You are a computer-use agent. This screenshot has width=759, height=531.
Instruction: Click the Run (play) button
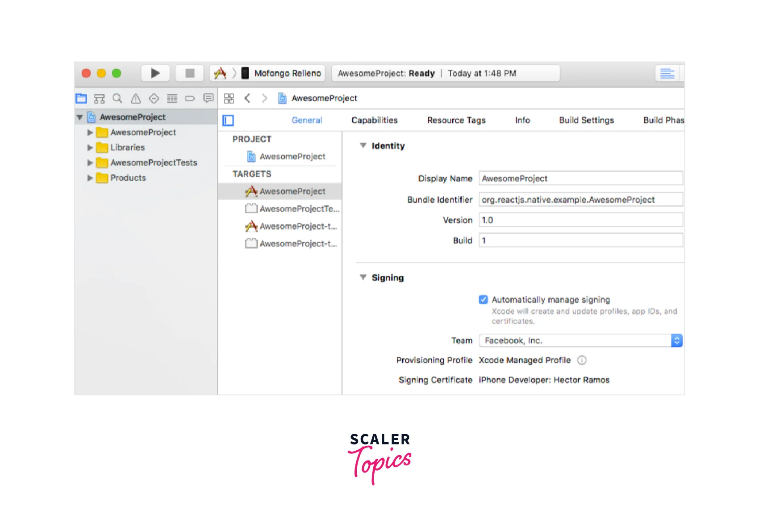tap(155, 73)
